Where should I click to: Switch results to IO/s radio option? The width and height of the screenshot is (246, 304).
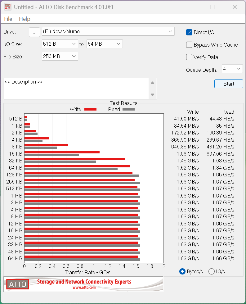pyautogui.click(x=212, y=271)
